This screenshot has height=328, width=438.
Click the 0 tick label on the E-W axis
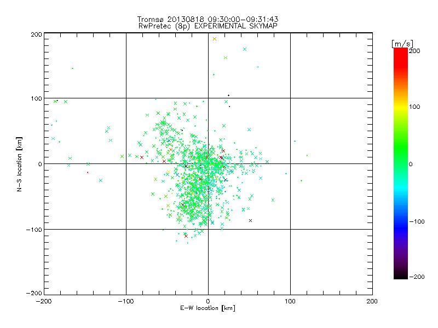point(208,302)
